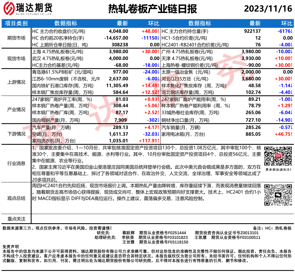Click the 行业消息 section label

(16, 163)
